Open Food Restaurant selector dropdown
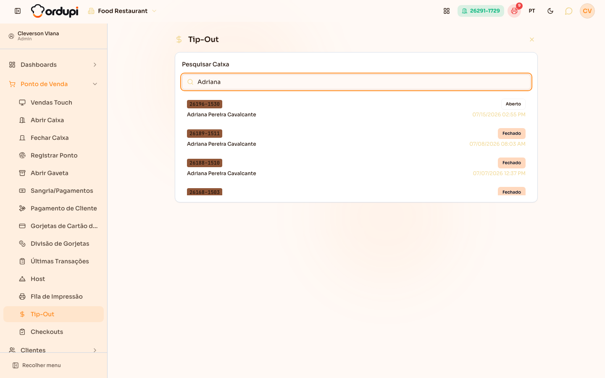Screen dimensions: 605x378 (x=122, y=11)
